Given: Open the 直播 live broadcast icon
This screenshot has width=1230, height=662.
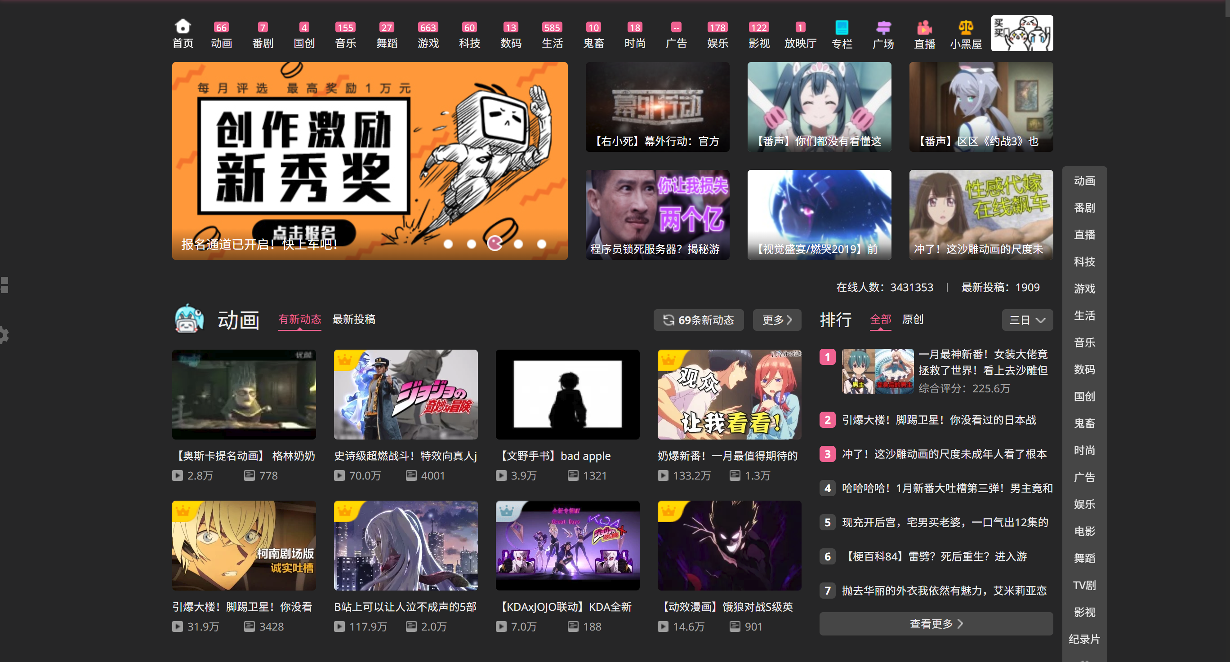Looking at the screenshot, I should 924,27.
